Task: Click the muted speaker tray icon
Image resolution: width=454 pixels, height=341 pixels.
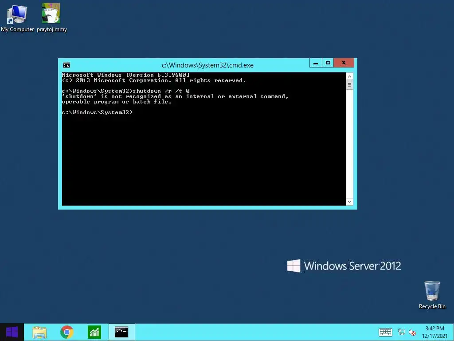Action: (412, 332)
